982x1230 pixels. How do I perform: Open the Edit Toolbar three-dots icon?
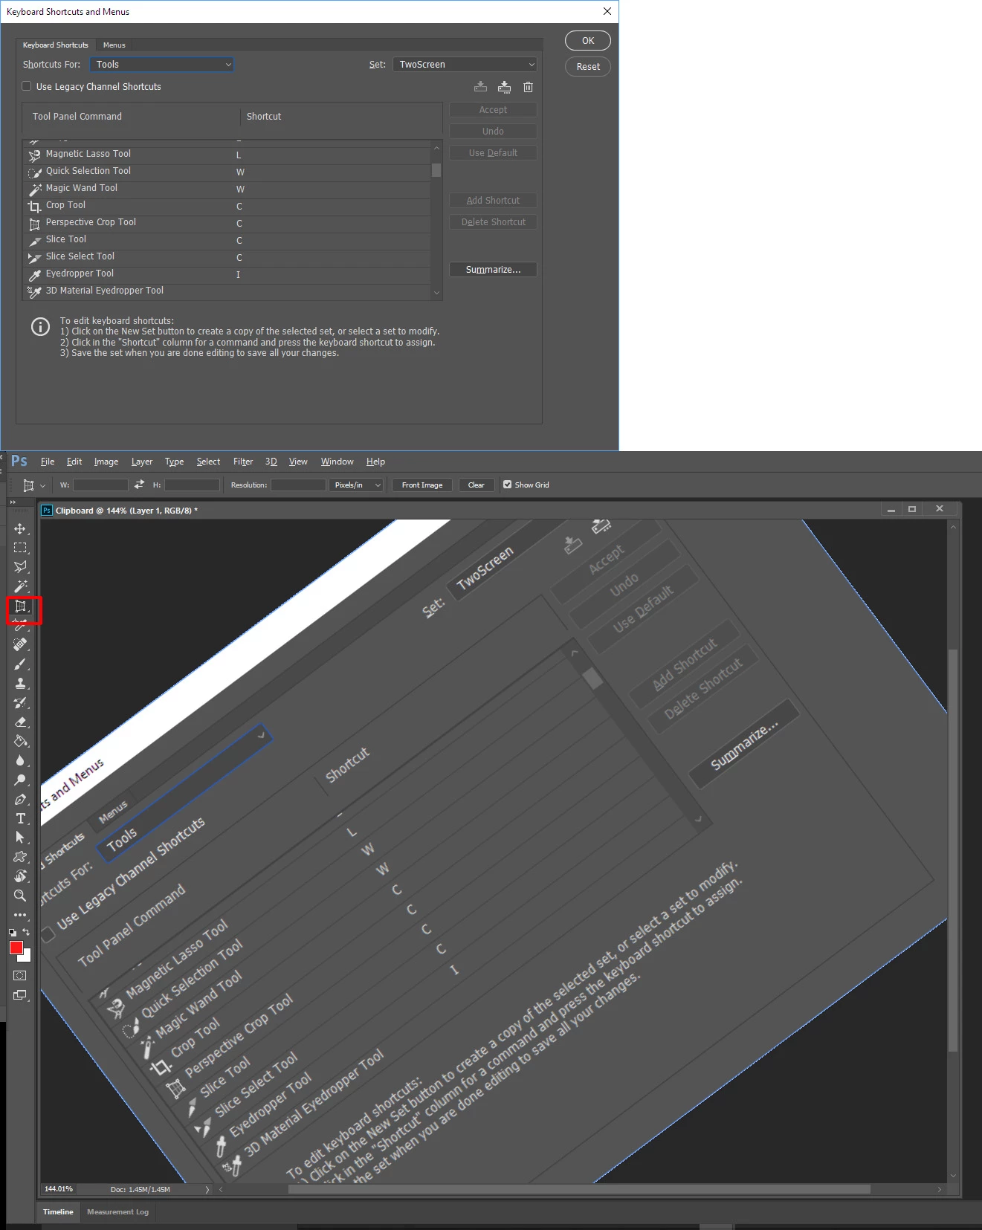20,915
